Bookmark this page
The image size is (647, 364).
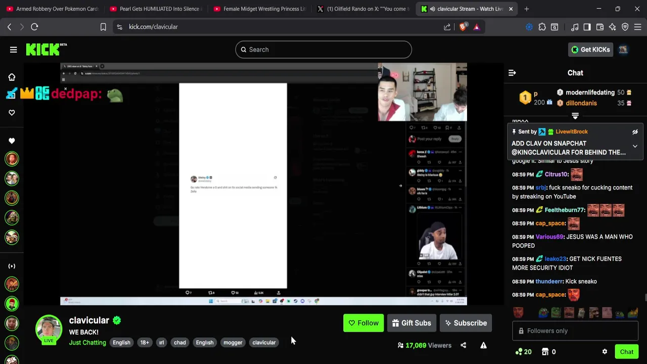103,27
